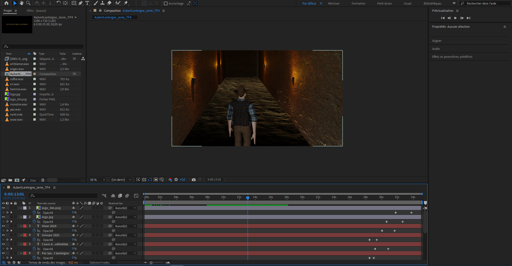Take a snapshot with the camera icon
This screenshot has height=266, width=512.
tap(194, 180)
